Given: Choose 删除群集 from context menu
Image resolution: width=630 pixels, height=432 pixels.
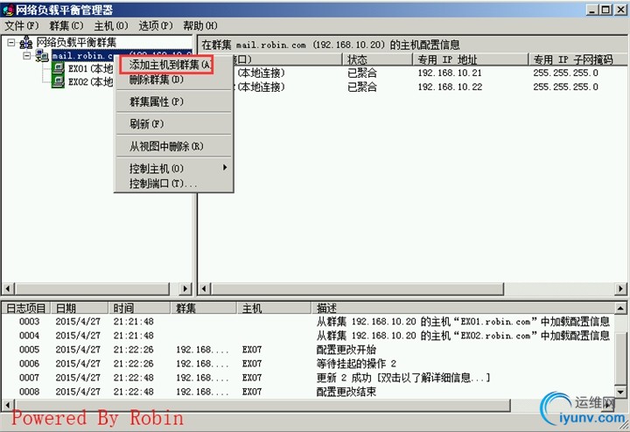Looking at the screenshot, I should 173,80.
